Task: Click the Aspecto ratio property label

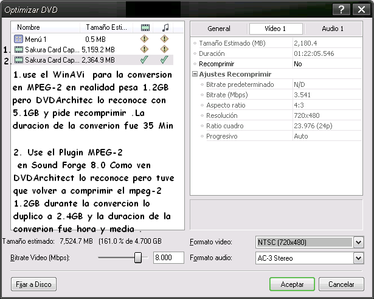Action: coord(226,105)
